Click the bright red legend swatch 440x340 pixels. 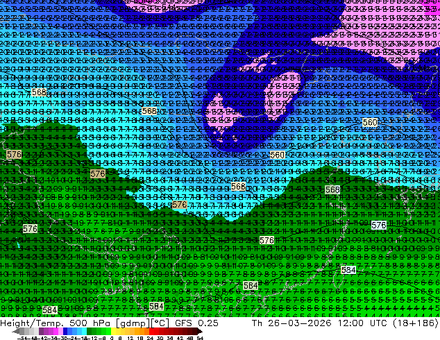tap(152, 332)
